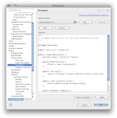The image size is (117, 118).
Task: Expand the Content Assist node
Action: point(14,77)
